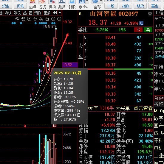Switch to the 基金 funds tab
Image resolution: width=164 pixels, height=164 pixels.
(x=155, y=6)
